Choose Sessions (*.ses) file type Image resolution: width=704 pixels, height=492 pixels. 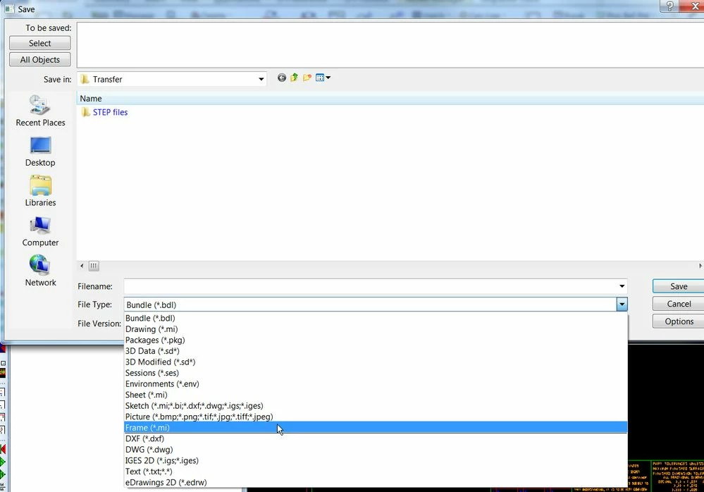tap(376, 373)
